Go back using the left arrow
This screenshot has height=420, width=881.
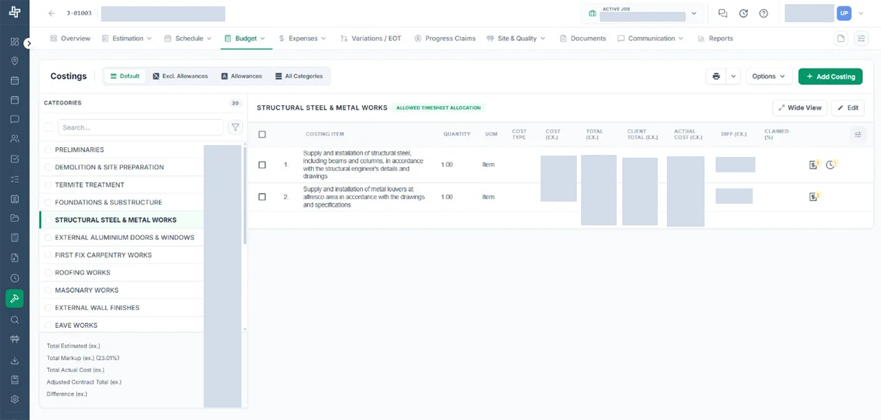[52, 13]
